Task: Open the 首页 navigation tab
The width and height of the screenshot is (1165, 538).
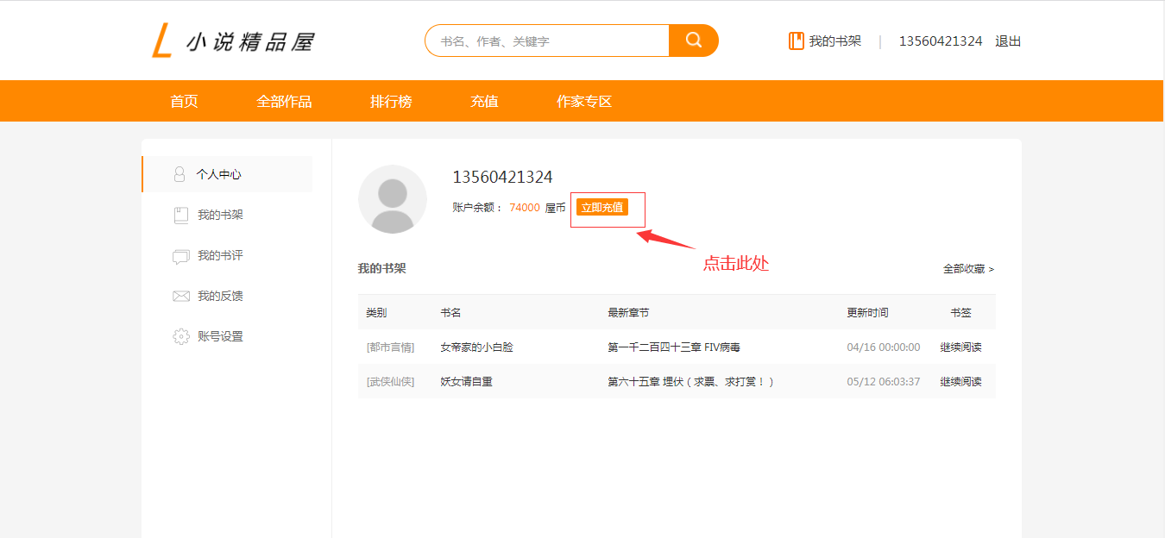Action: (x=184, y=101)
